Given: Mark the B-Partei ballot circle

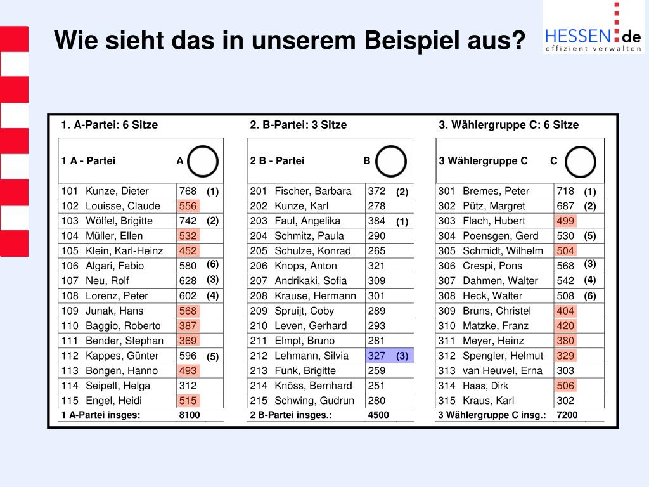Looking at the screenshot, I should (391, 161).
